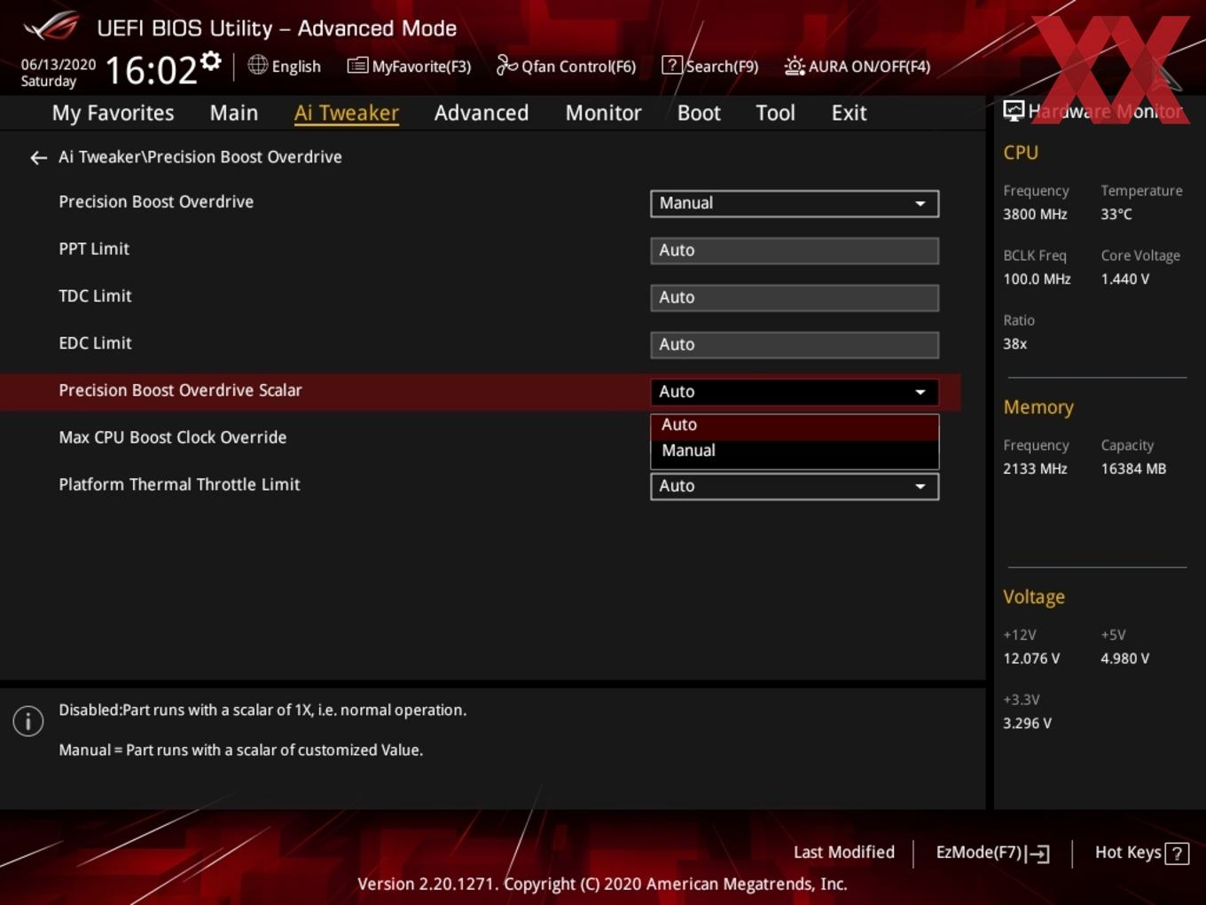Click the CPU temperature value 33°C
Image resolution: width=1206 pixels, height=905 pixels.
pyautogui.click(x=1116, y=214)
